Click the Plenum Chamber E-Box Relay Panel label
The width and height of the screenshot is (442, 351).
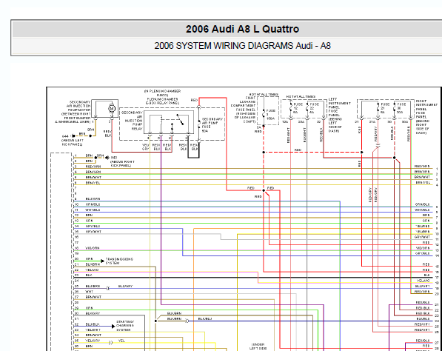click(162, 101)
